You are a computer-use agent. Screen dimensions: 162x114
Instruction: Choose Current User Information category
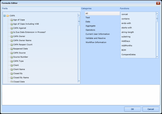click(98, 34)
